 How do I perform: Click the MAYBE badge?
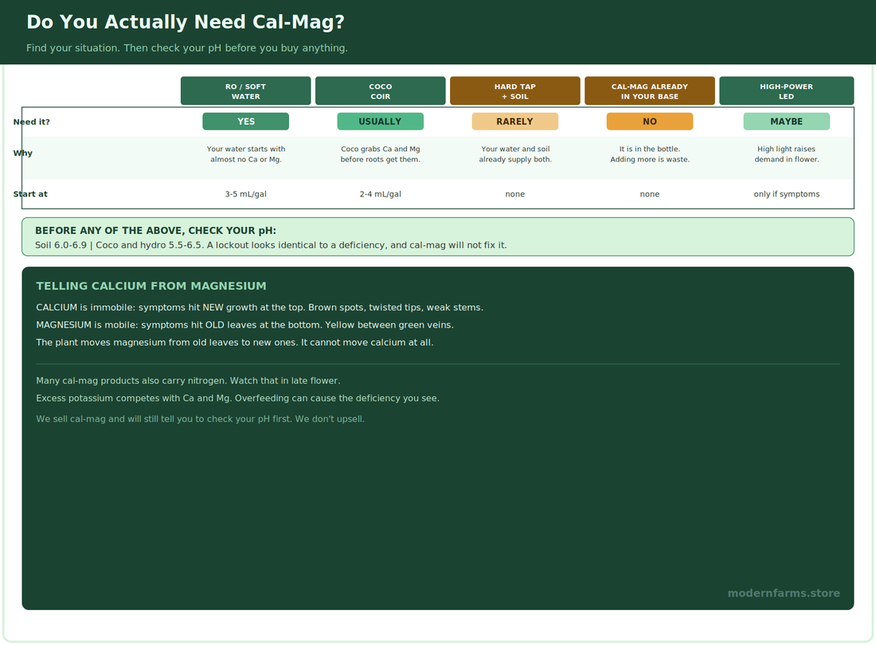787,122
